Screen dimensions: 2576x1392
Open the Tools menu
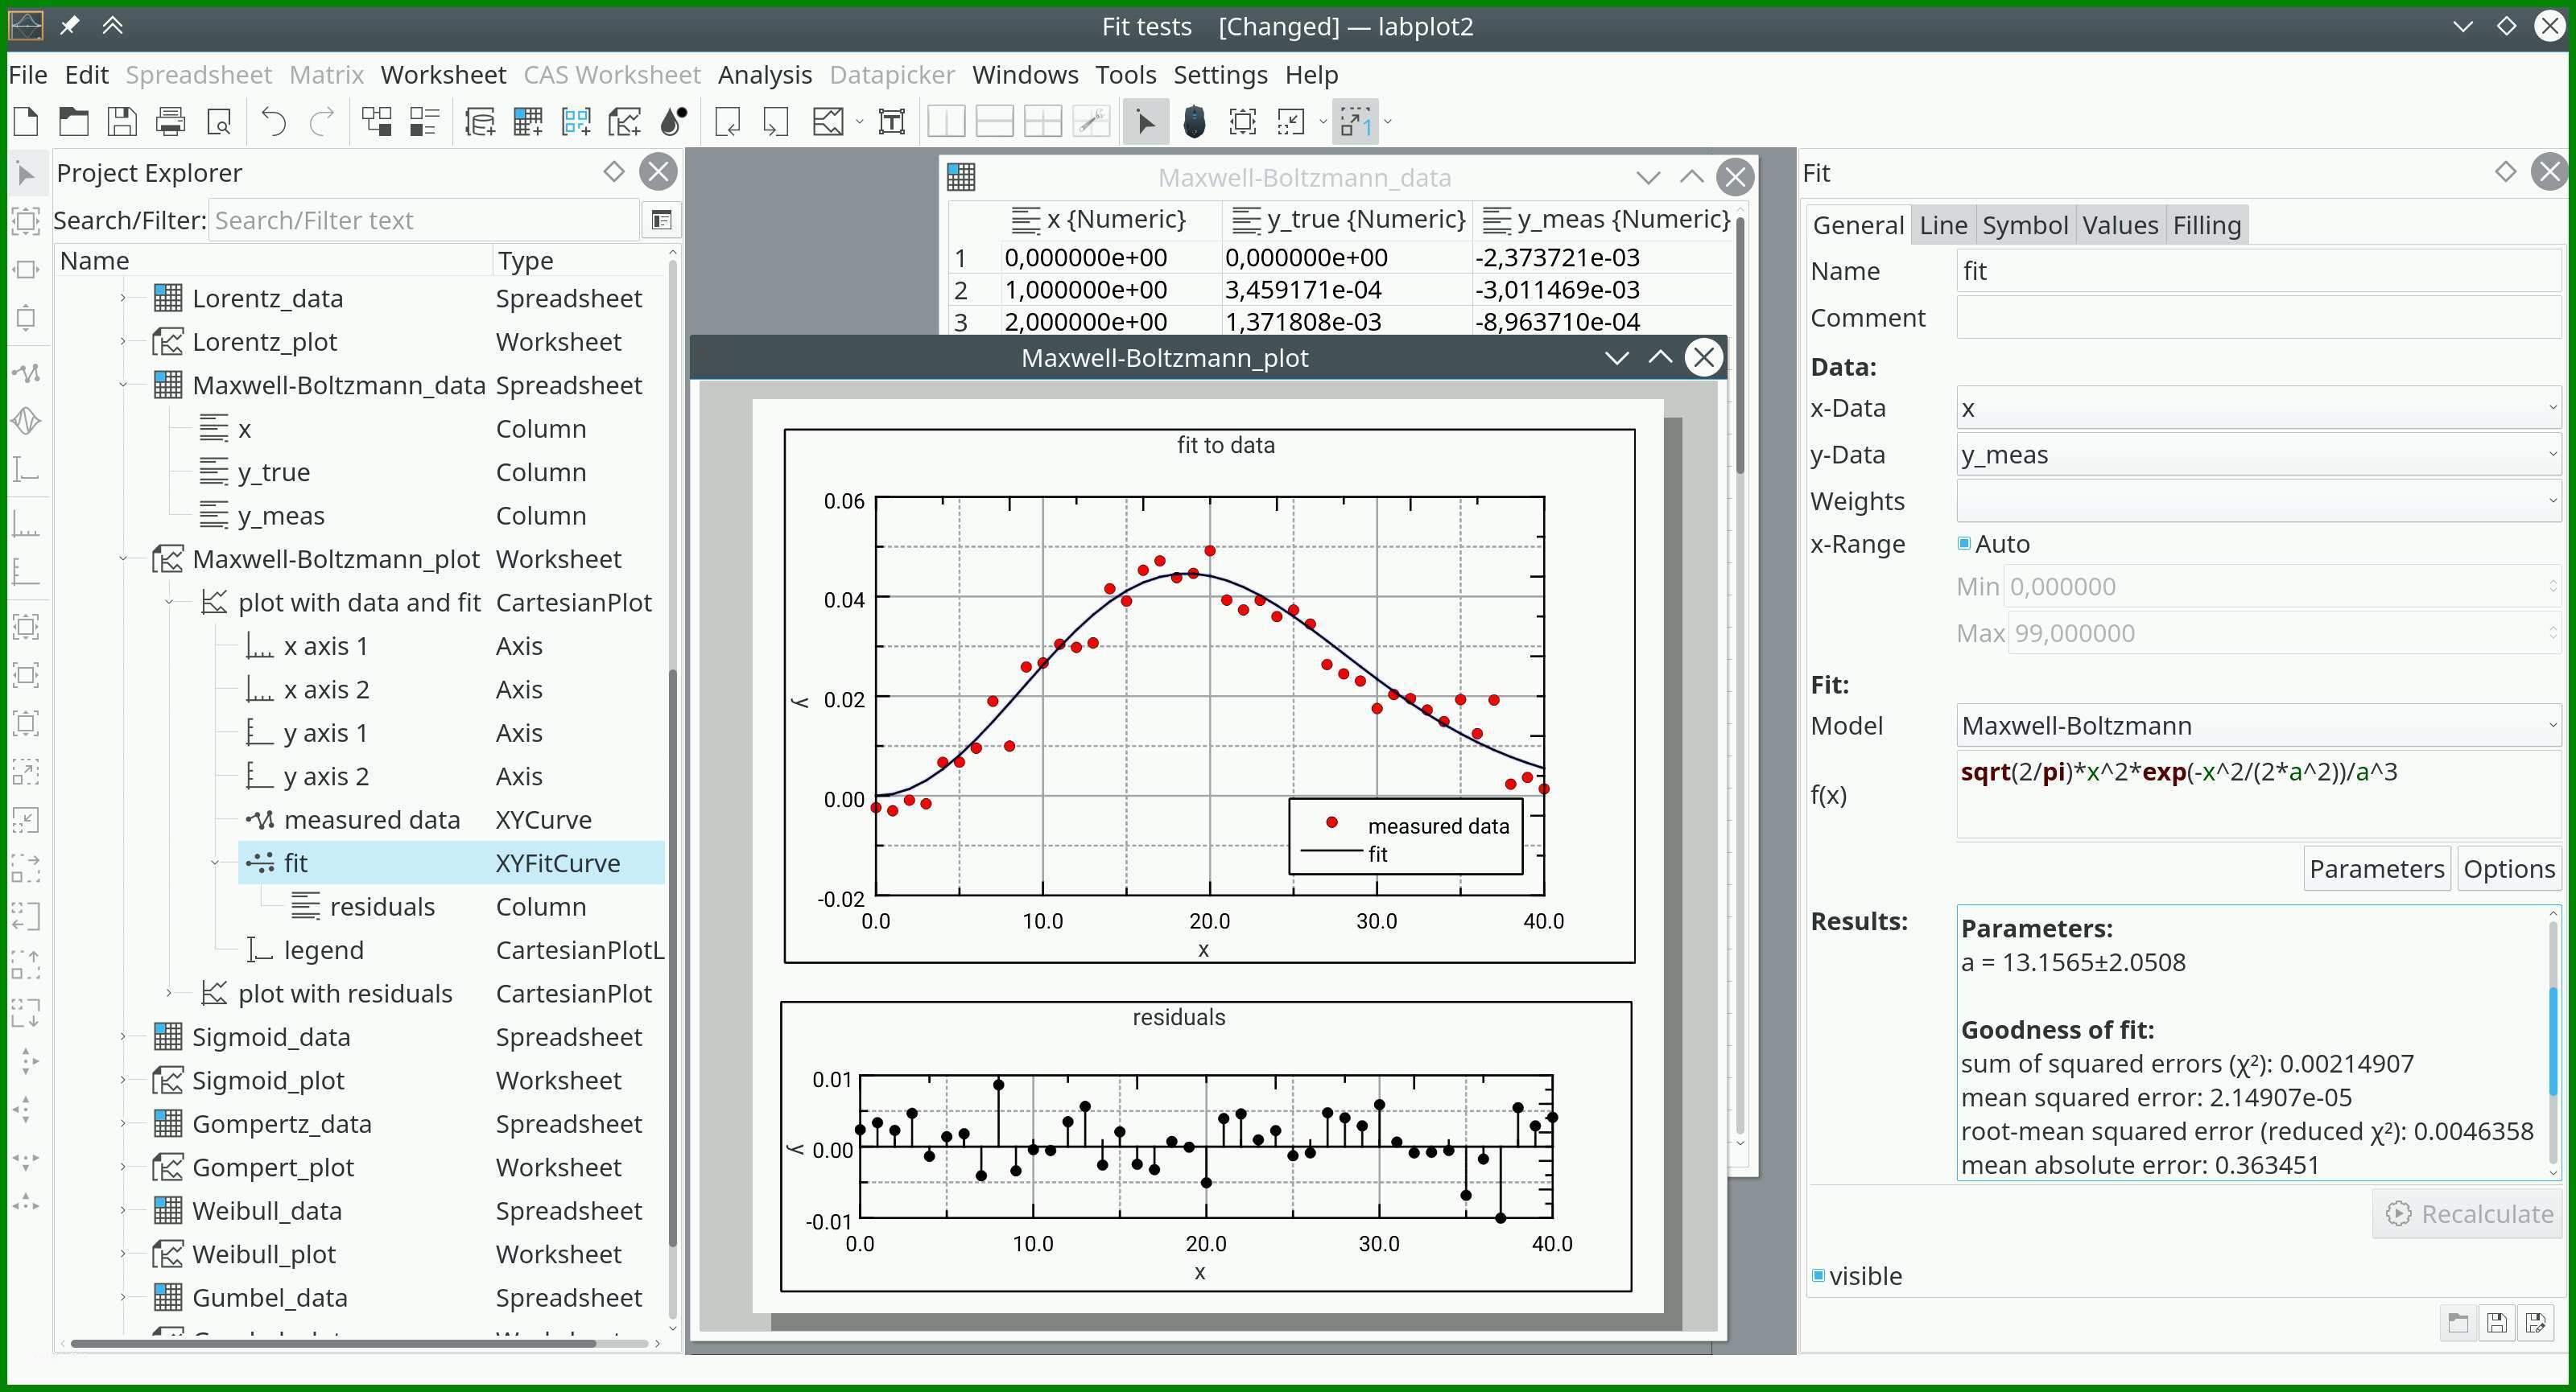coord(1126,75)
